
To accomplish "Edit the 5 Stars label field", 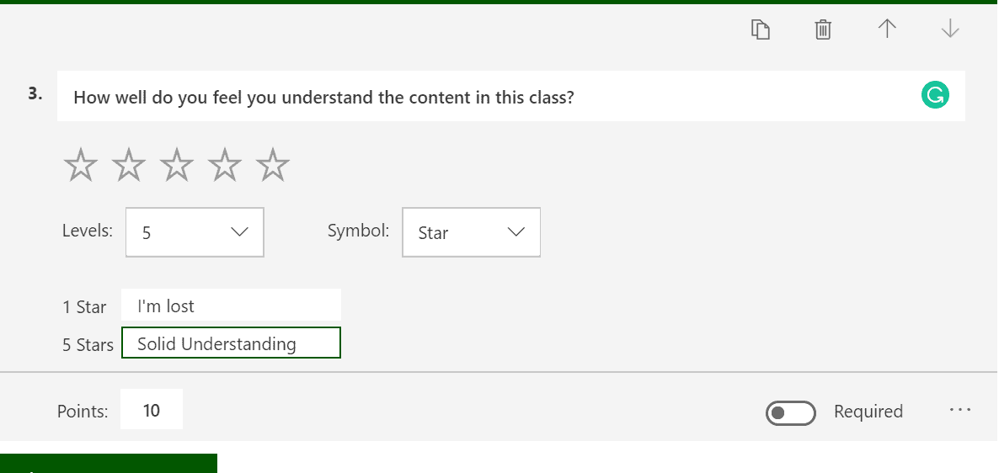I will tap(232, 343).
